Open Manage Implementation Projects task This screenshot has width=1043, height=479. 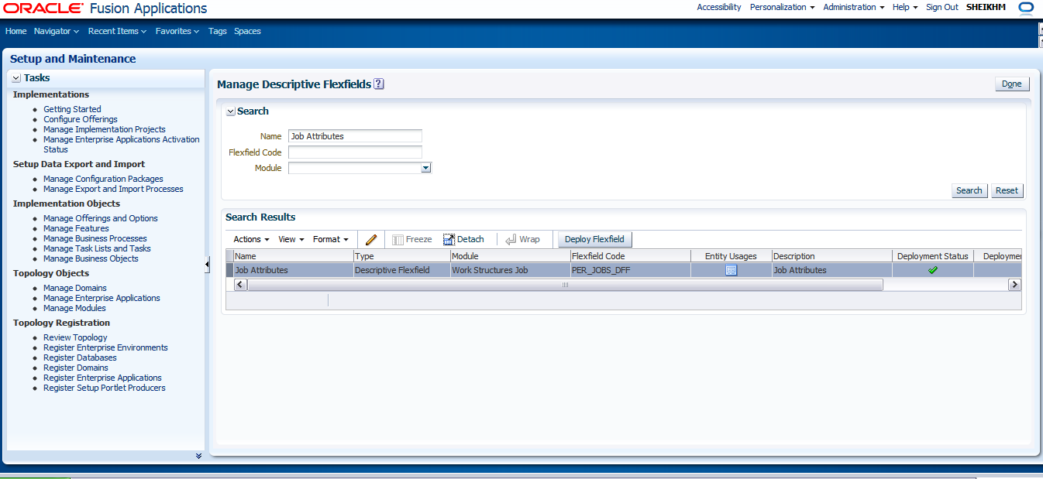pyautogui.click(x=105, y=129)
